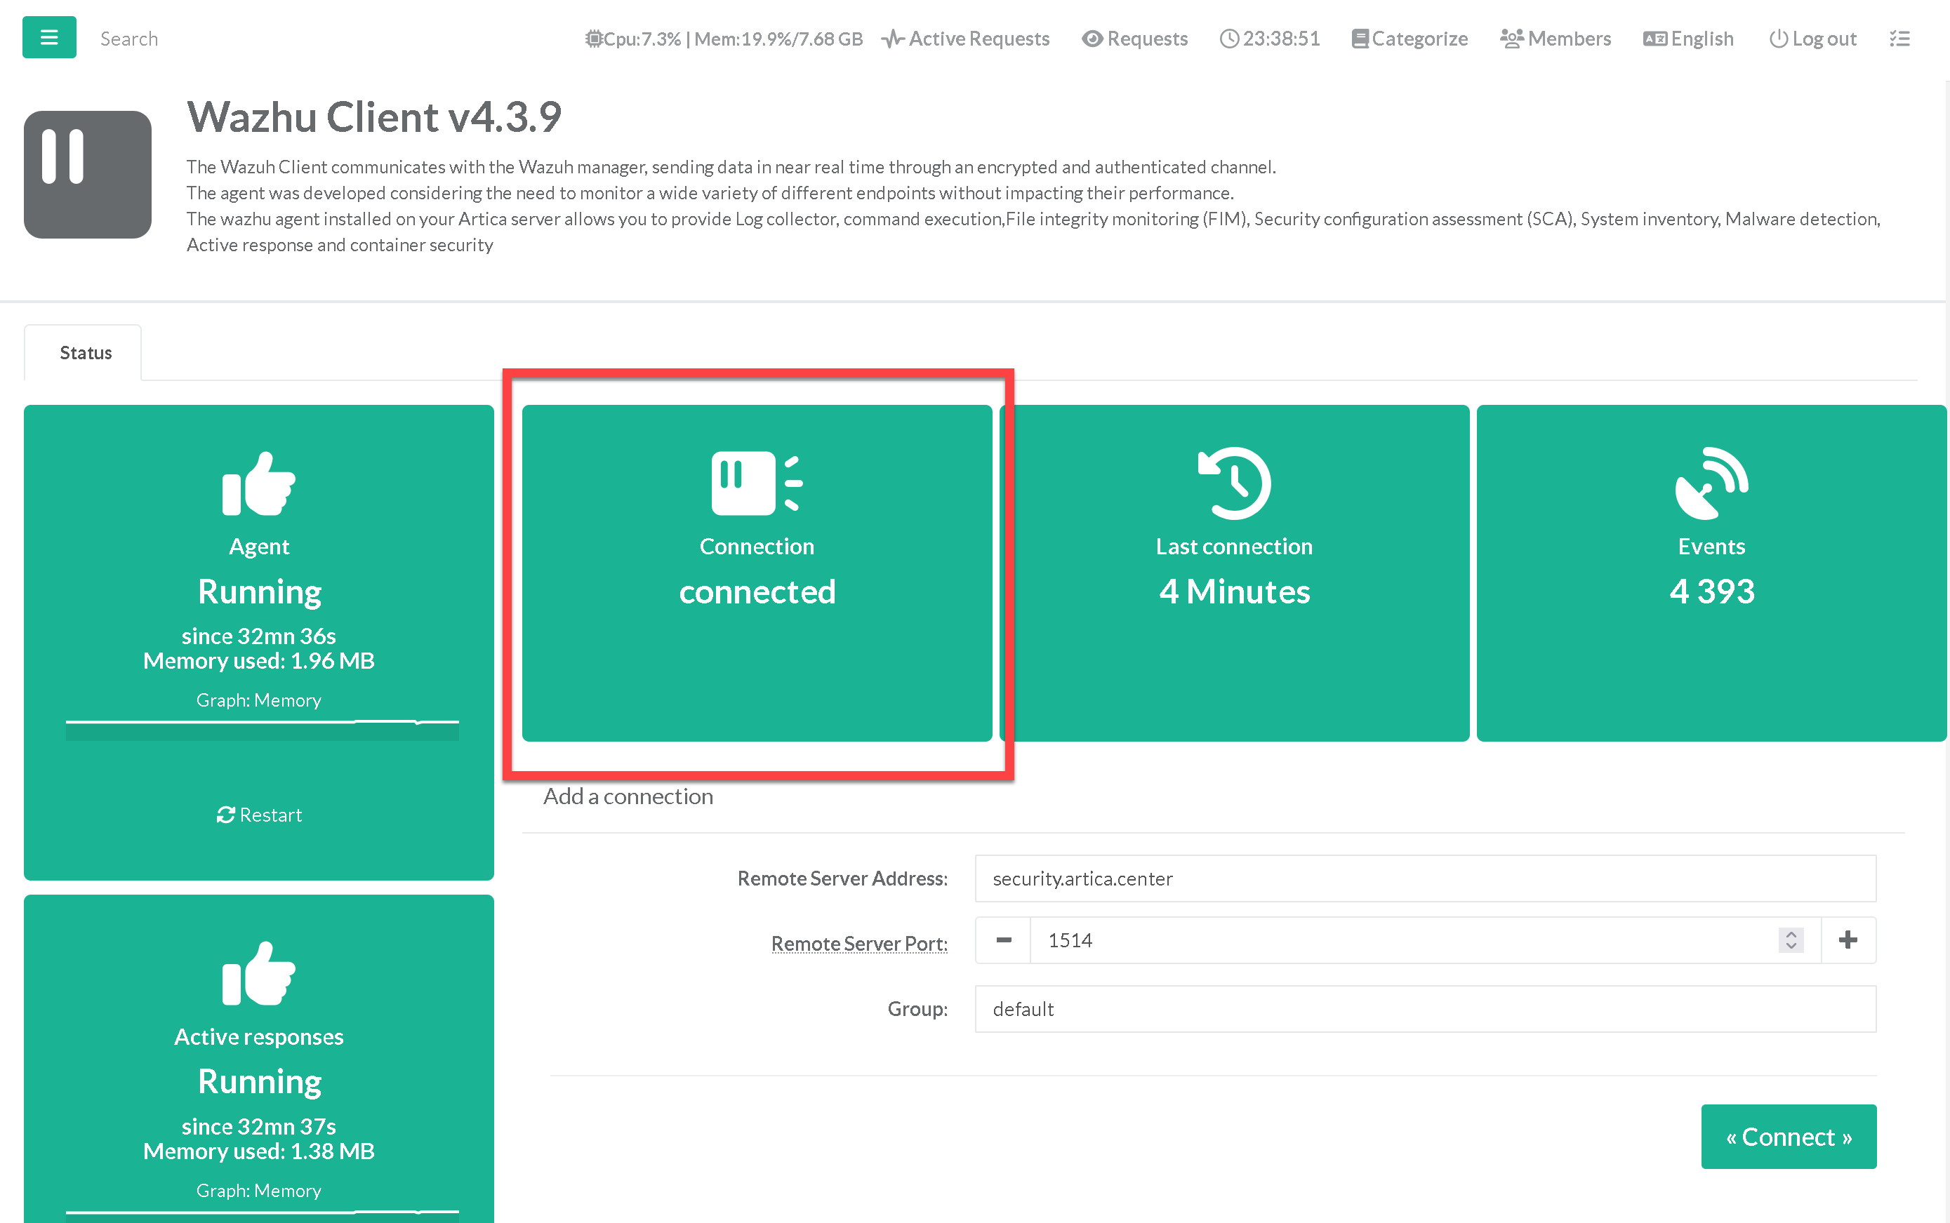This screenshot has width=1950, height=1223.
Task: Click the plus button for server port
Action: (x=1848, y=940)
